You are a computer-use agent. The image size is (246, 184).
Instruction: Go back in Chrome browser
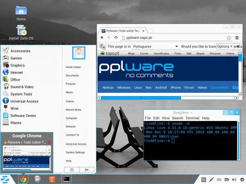pyautogui.click(x=102, y=38)
